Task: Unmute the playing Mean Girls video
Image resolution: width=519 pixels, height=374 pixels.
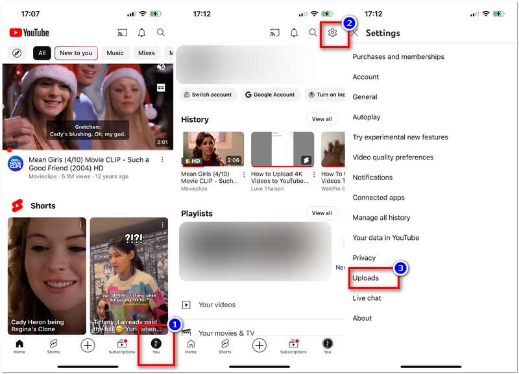Action: click(x=161, y=67)
